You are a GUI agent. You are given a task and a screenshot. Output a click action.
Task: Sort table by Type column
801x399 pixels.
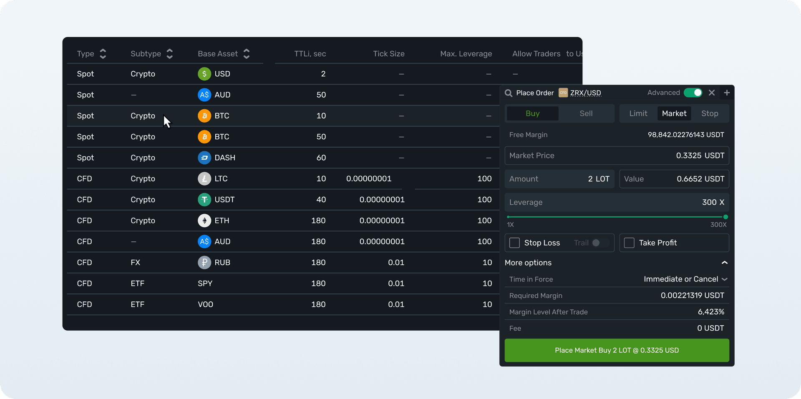click(x=103, y=54)
